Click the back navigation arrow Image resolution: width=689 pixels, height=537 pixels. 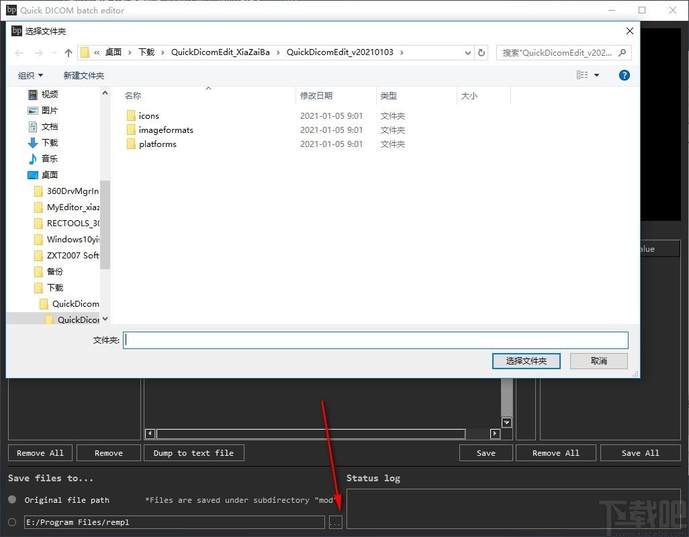(19, 52)
